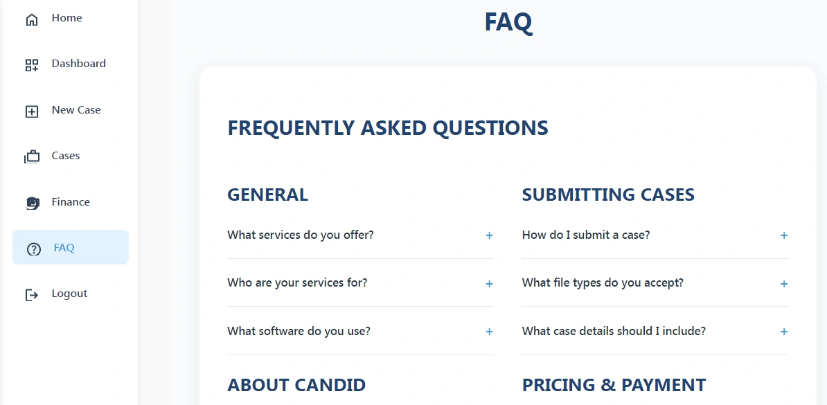Go to the Cases menu label
827x405 pixels.
tap(66, 156)
